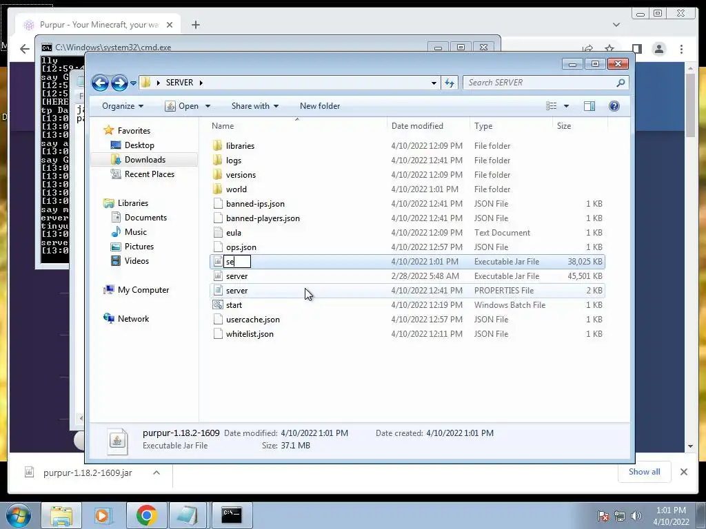Open the Organize menu
Image resolution: width=706 pixels, height=529 pixels.
(123, 106)
